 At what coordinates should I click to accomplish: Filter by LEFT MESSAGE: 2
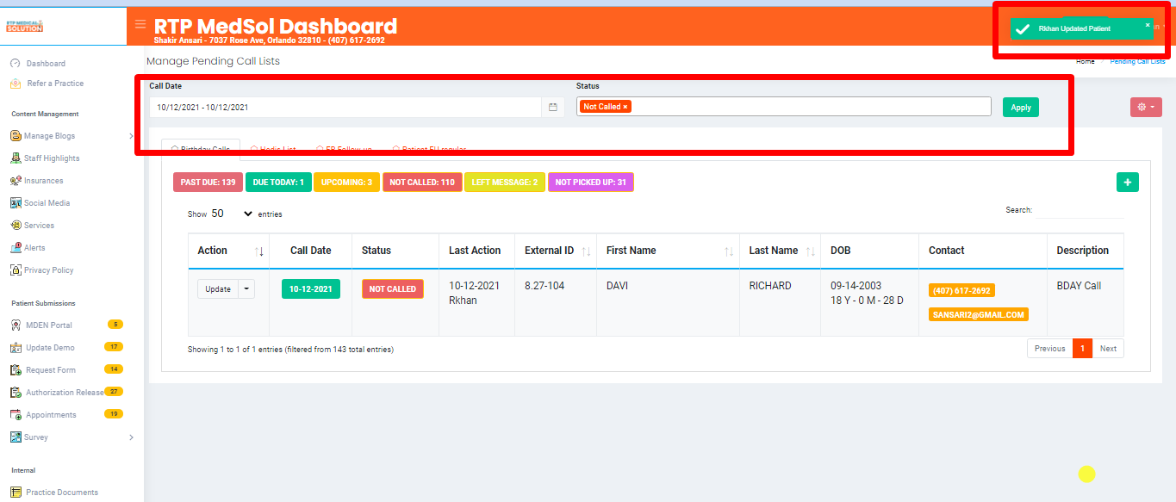[505, 183]
